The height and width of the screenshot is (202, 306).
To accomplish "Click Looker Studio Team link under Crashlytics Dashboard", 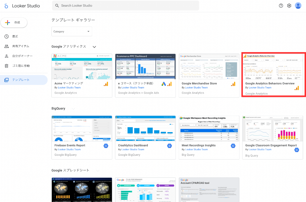I will tap(133, 149).
